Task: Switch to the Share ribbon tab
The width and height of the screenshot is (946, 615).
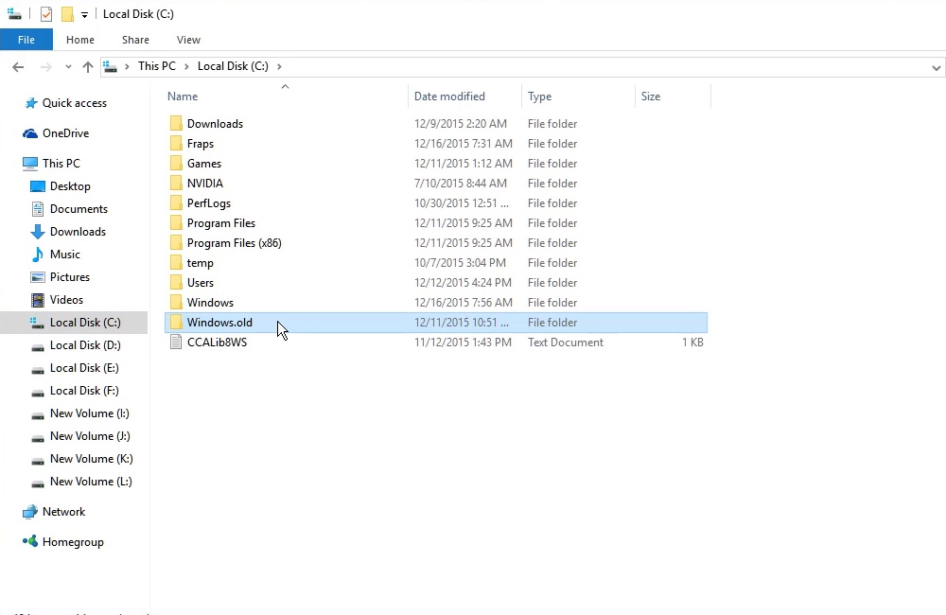Action: (x=135, y=40)
